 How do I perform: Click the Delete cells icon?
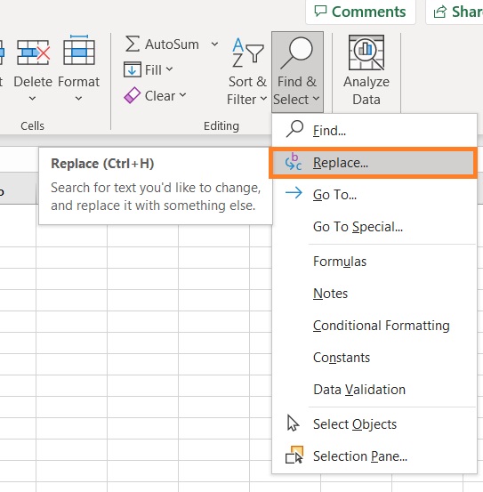[x=33, y=52]
